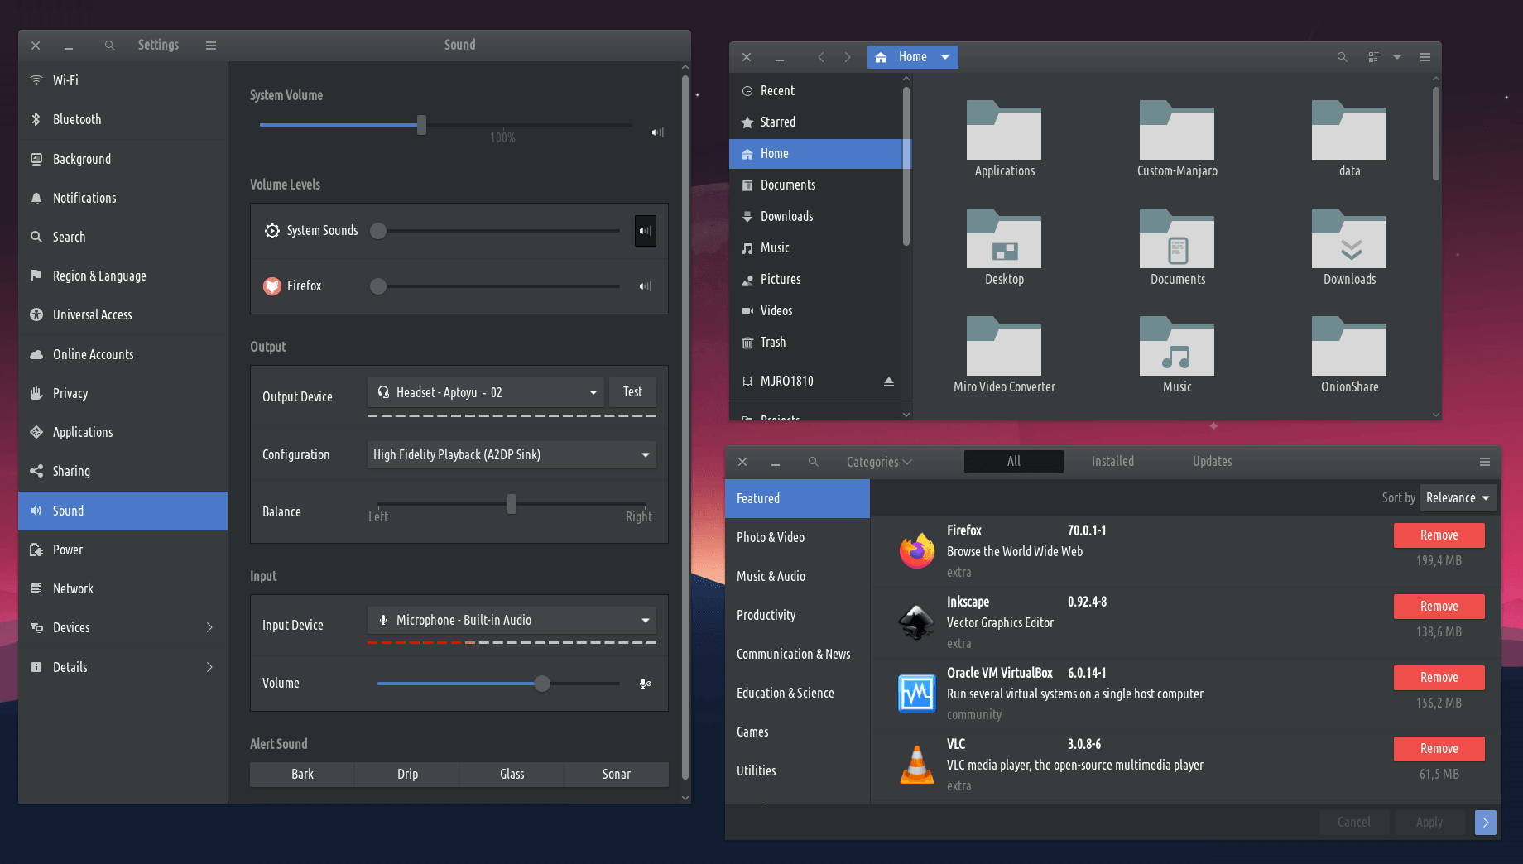Screen dimensions: 1523x864
Task: Expand the Configuration profile dropdown
Action: click(511, 454)
